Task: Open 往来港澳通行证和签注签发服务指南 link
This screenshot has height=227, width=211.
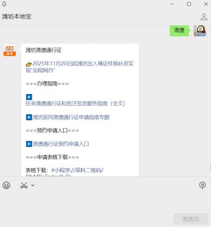Action: pos(75,103)
